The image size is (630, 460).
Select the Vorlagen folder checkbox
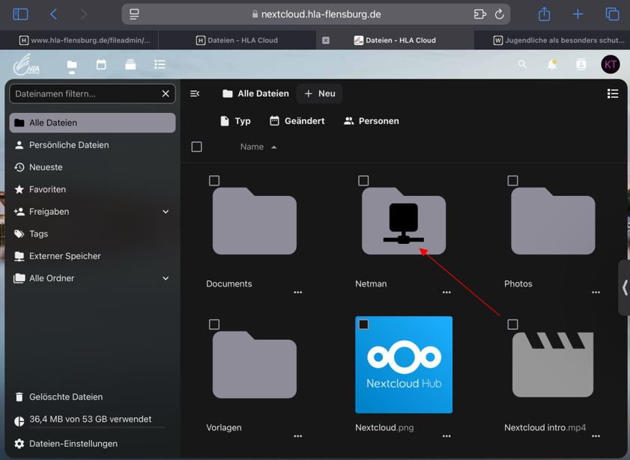tap(214, 324)
